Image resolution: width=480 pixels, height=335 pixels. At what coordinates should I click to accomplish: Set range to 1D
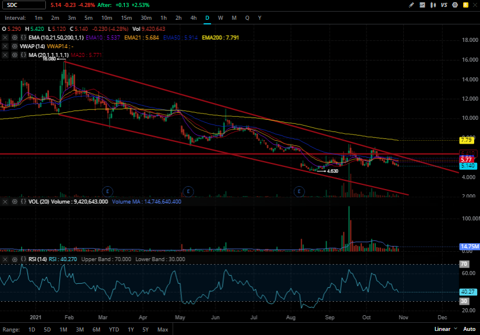click(x=31, y=330)
